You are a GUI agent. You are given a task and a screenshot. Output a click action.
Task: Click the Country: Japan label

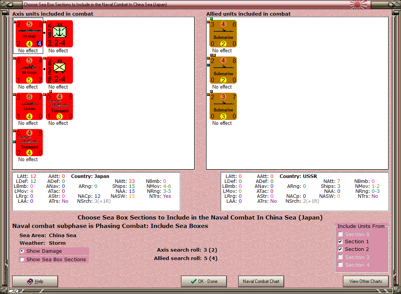click(90, 176)
